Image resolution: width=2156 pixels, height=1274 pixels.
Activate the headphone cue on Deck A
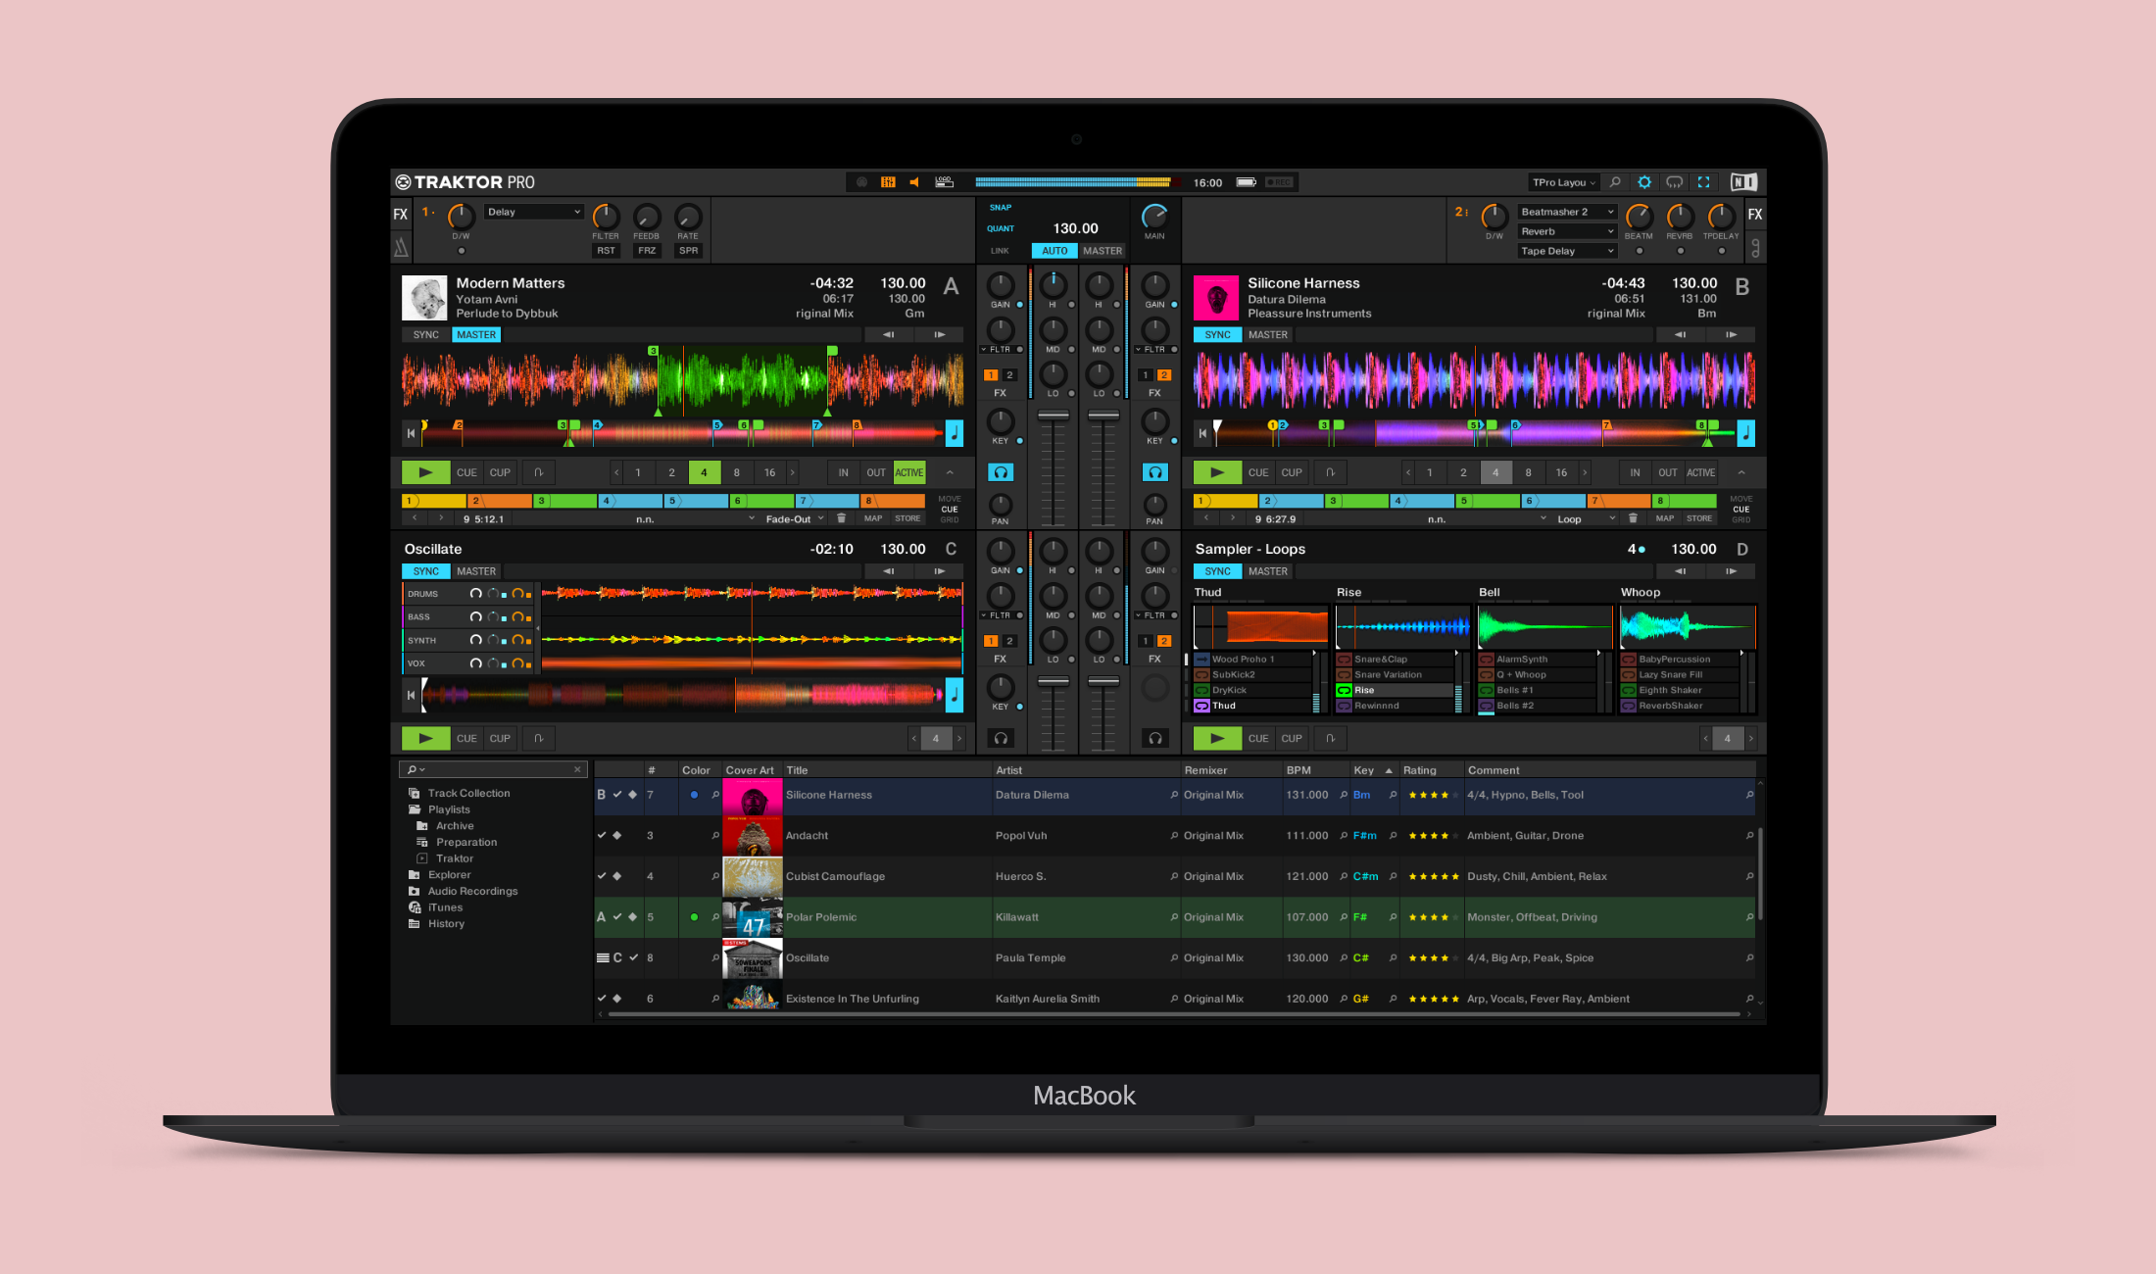[1002, 471]
